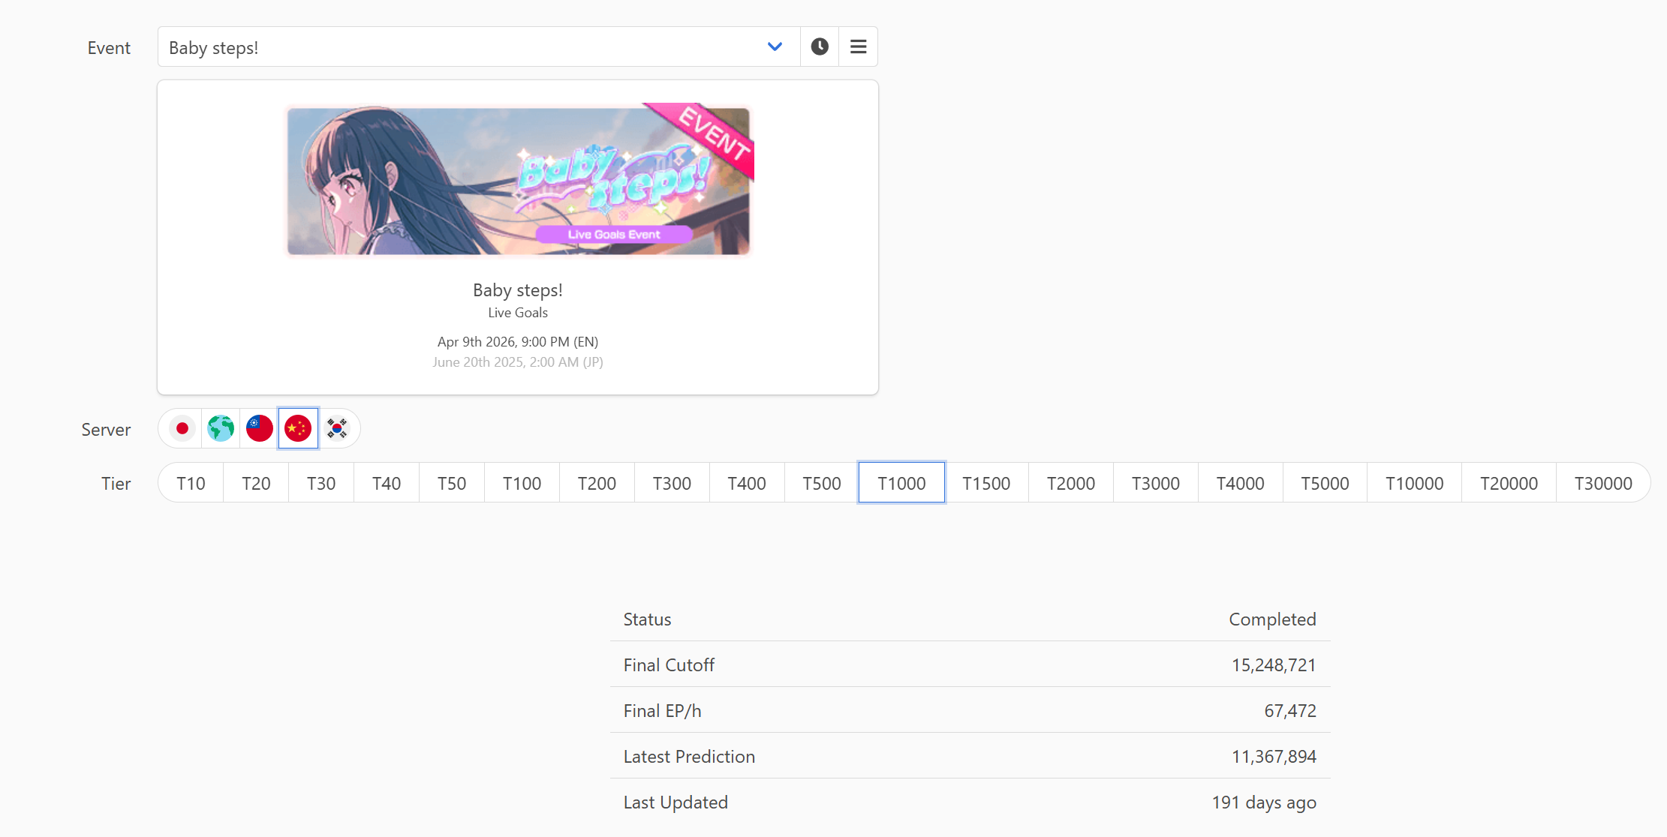
Task: Click the "Latest Prediction" label
Action: pos(689,757)
